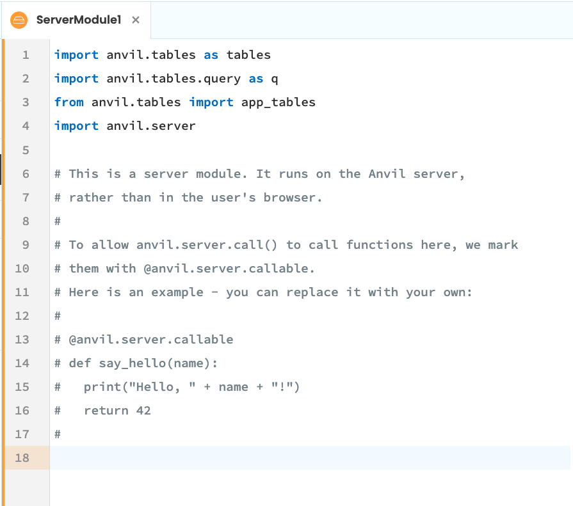The height and width of the screenshot is (506, 573).
Task: Click the from keyword on line 3
Action: click(69, 102)
